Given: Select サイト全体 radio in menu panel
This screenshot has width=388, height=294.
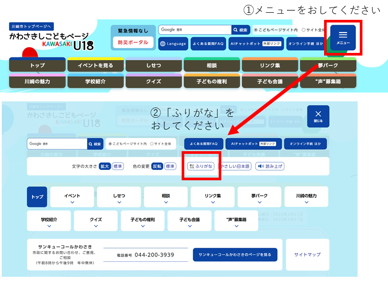Looking at the screenshot, I should (152, 144).
